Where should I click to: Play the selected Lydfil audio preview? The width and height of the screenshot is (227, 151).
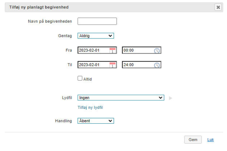(171, 98)
